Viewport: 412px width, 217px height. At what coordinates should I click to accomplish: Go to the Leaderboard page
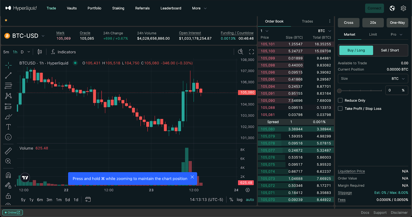coord(171,8)
